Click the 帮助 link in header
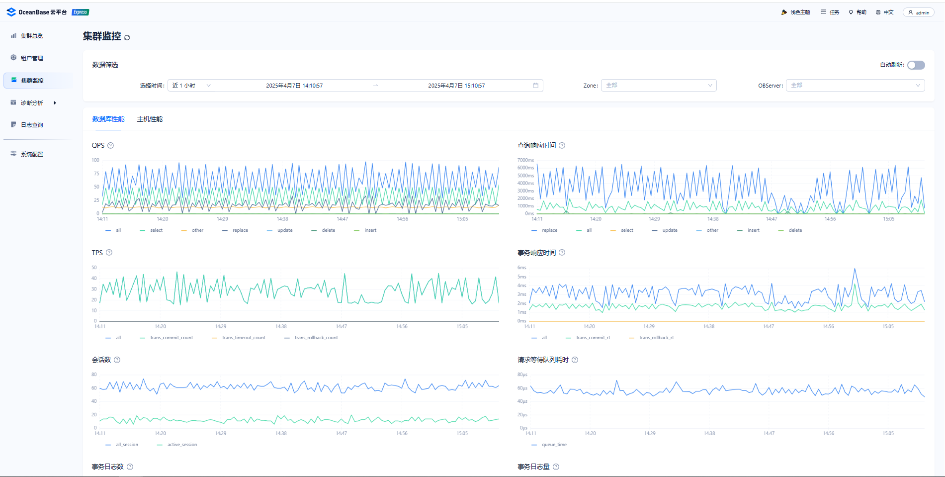 858,12
